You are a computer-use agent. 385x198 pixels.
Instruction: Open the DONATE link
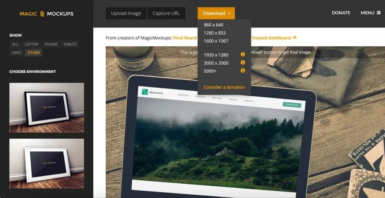pyautogui.click(x=341, y=13)
